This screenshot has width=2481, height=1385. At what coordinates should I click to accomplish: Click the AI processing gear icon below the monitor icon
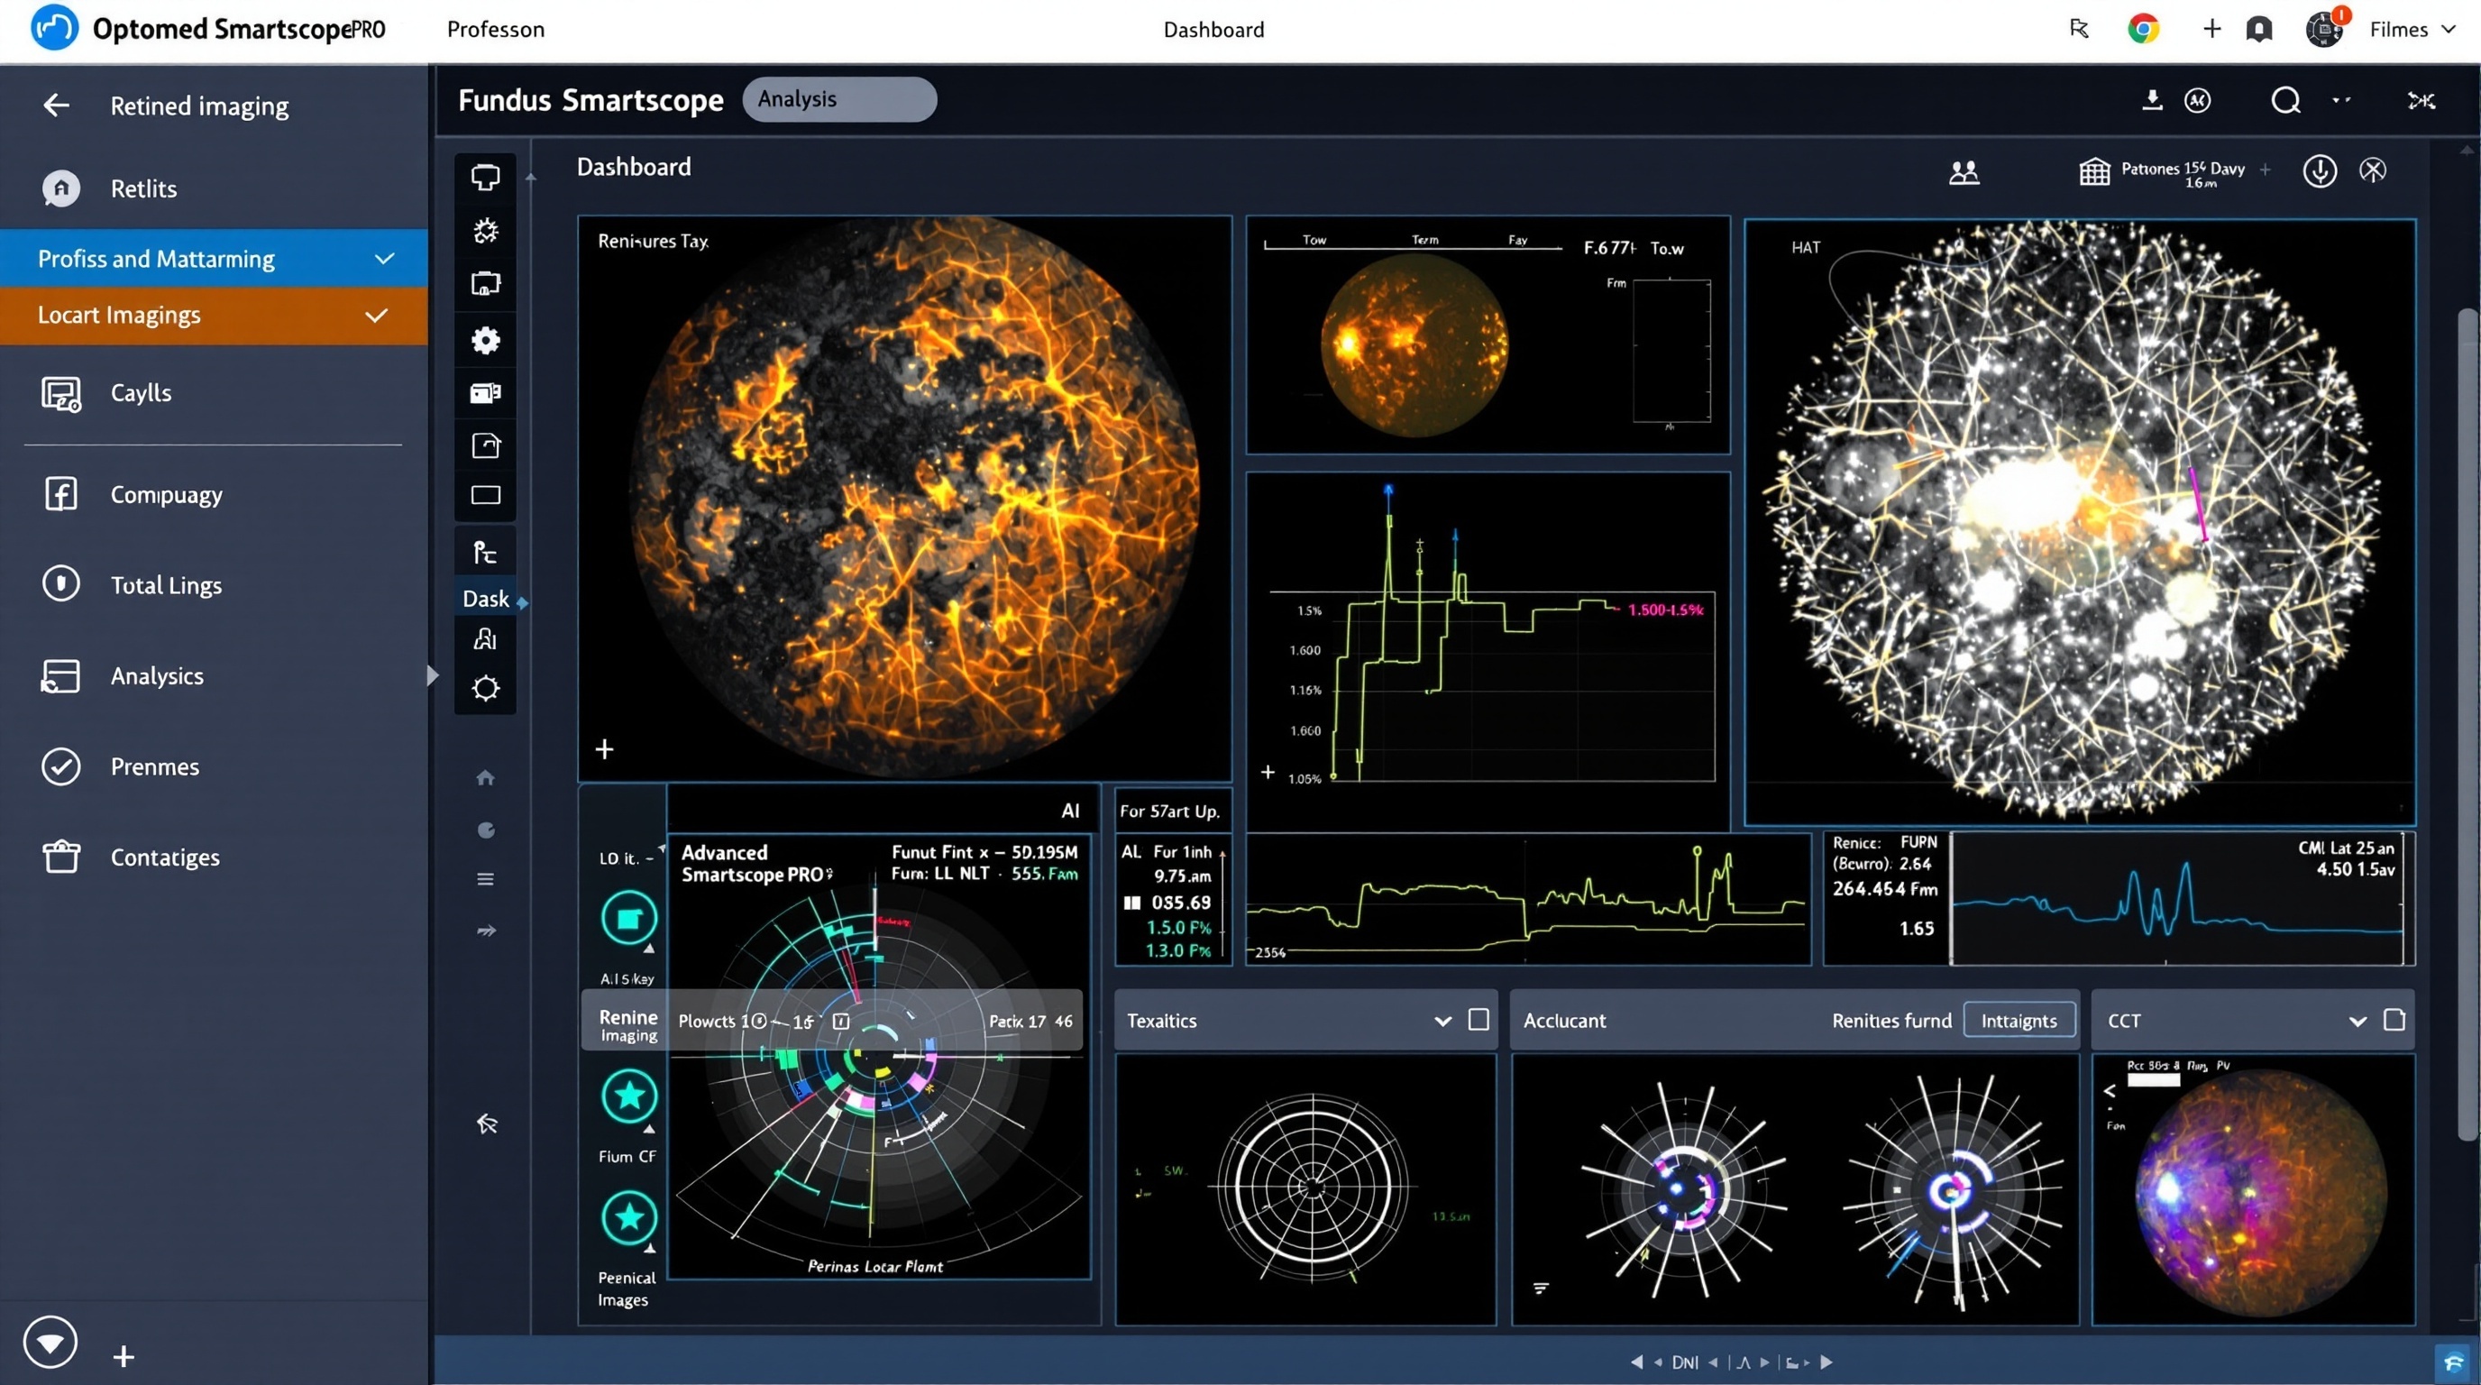tap(485, 230)
